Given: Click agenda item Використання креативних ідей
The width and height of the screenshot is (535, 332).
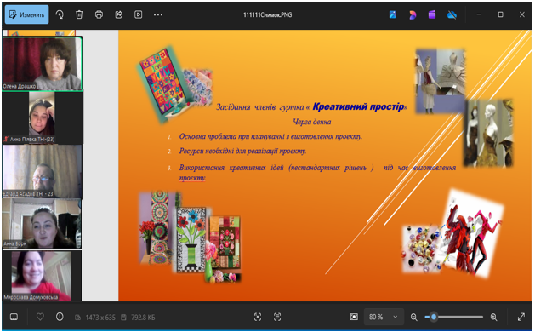Looking at the screenshot, I should (317, 173).
